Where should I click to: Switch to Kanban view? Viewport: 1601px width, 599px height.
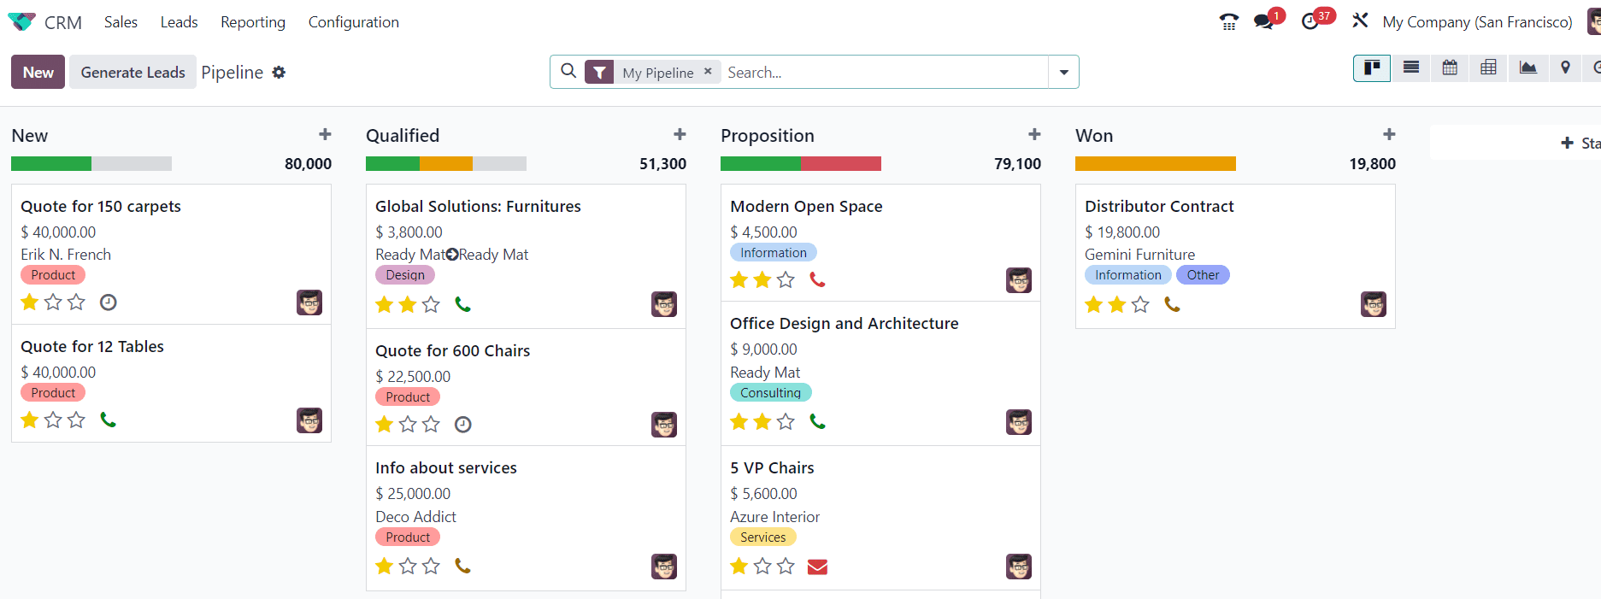click(1372, 68)
